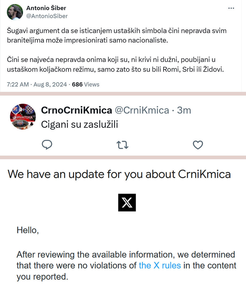246x288 pixels.
Task: Click the black X logo
Action: pos(127,203)
